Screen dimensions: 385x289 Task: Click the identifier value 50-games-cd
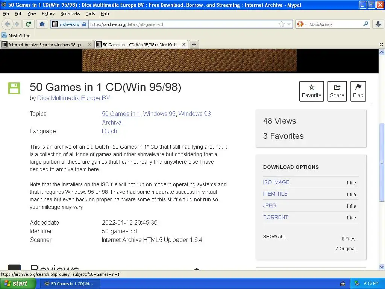pyautogui.click(x=119, y=231)
